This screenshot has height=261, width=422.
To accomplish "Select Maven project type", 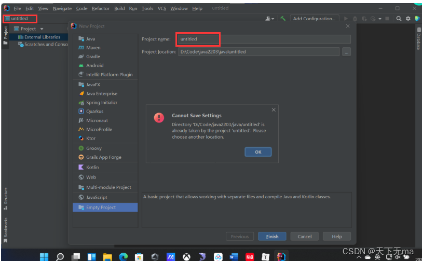I will [x=105, y=48].
